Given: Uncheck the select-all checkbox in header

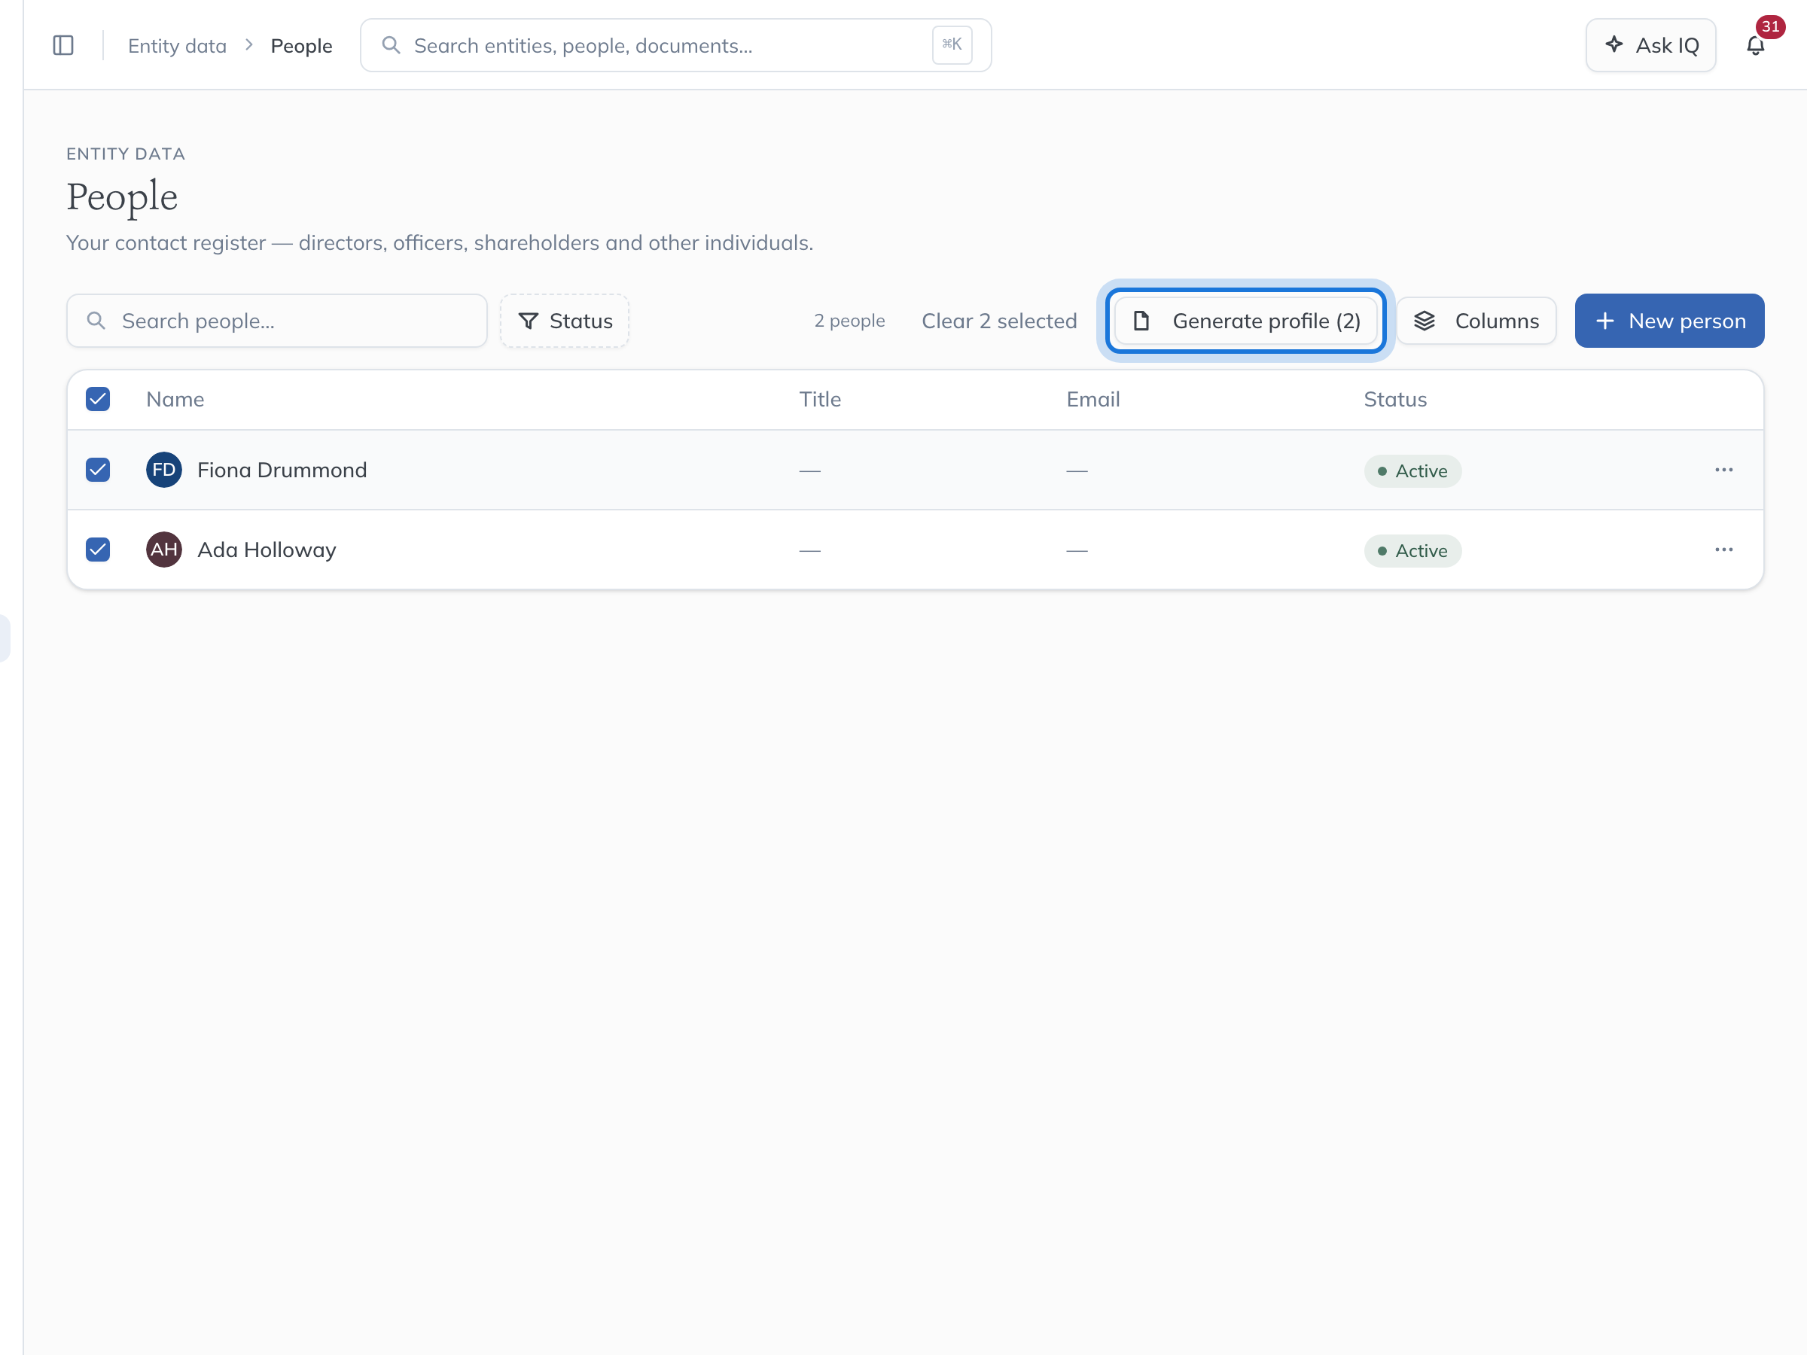Looking at the screenshot, I should (x=98, y=400).
